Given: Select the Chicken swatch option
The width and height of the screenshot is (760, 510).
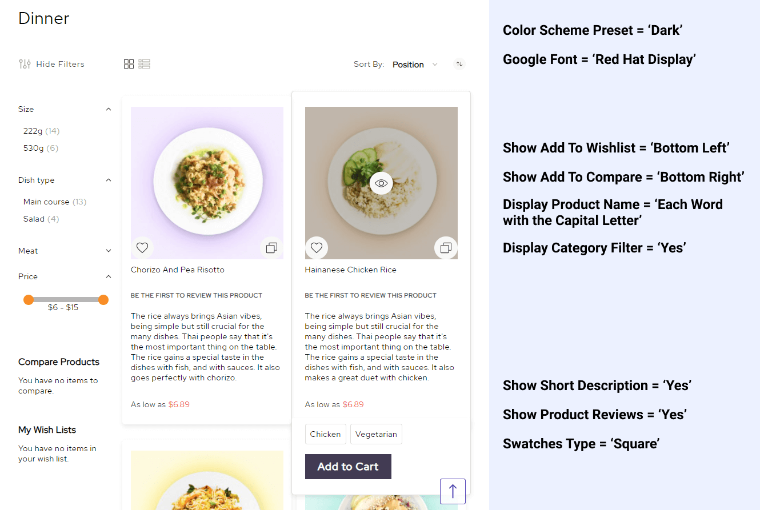Looking at the screenshot, I should pos(325,434).
